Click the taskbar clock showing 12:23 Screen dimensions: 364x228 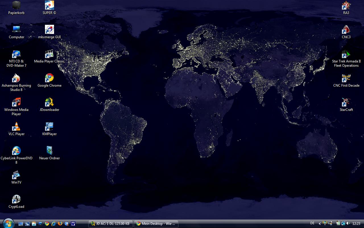click(356, 224)
